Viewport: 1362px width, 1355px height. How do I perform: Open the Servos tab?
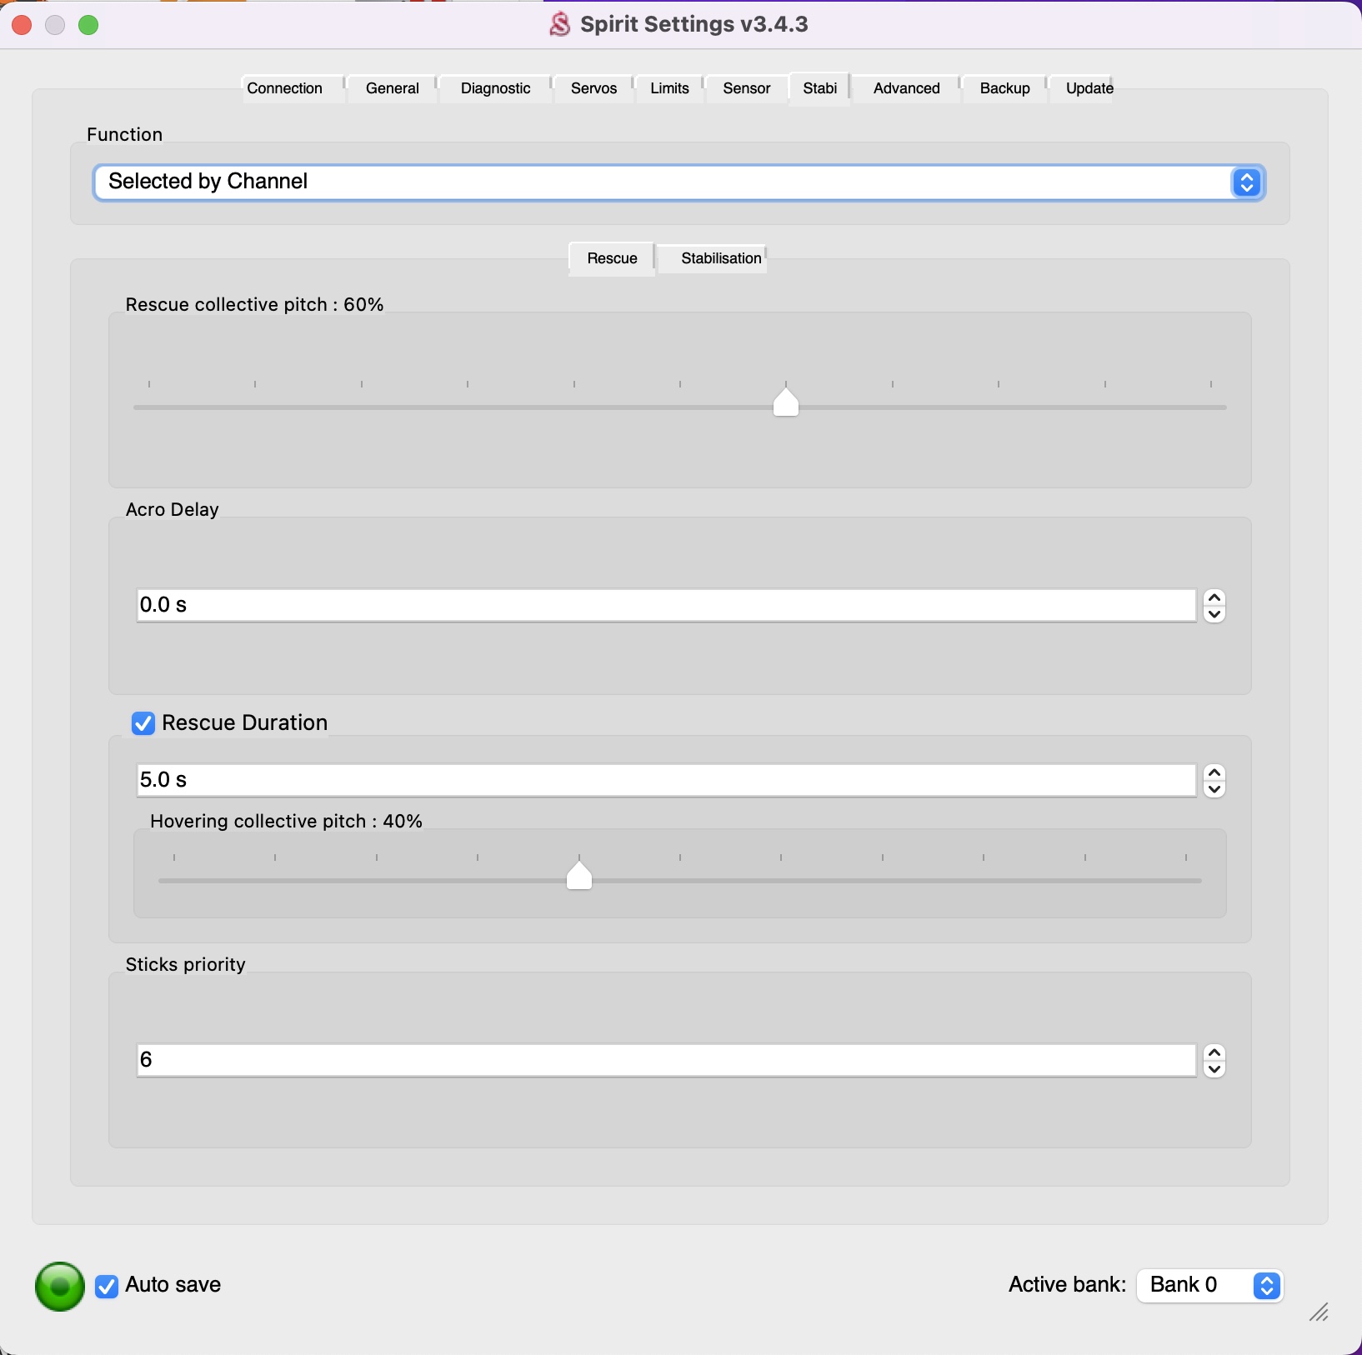593,88
